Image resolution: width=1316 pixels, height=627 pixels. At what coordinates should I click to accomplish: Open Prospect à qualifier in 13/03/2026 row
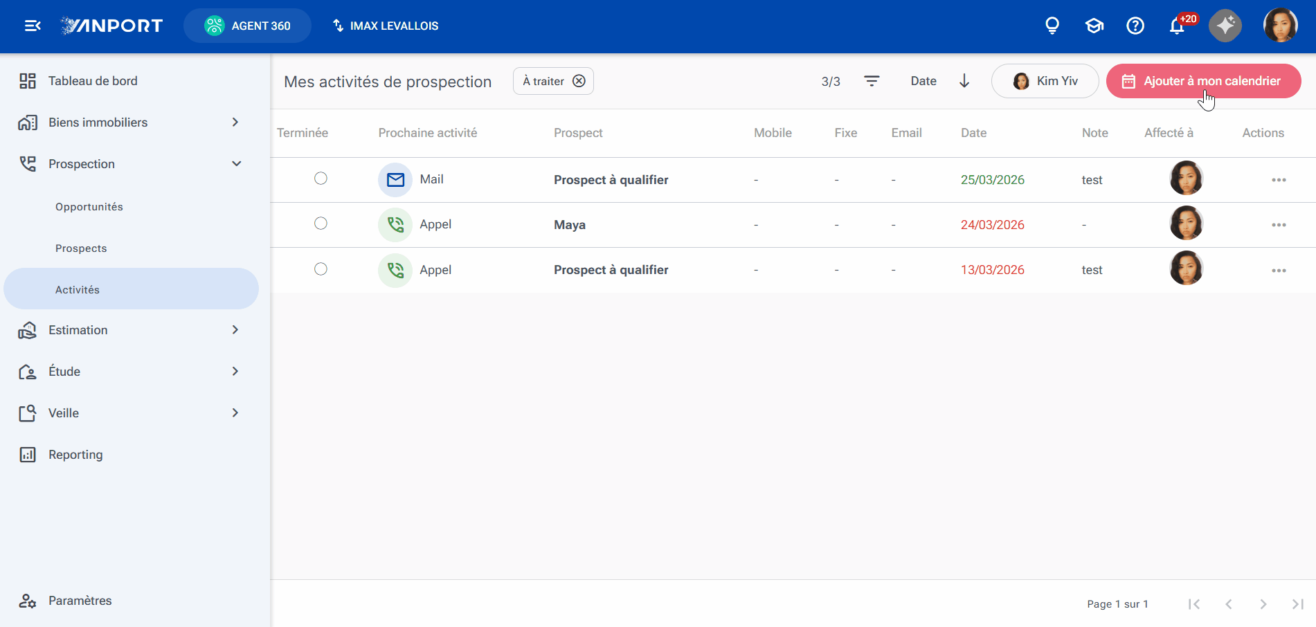coord(611,270)
